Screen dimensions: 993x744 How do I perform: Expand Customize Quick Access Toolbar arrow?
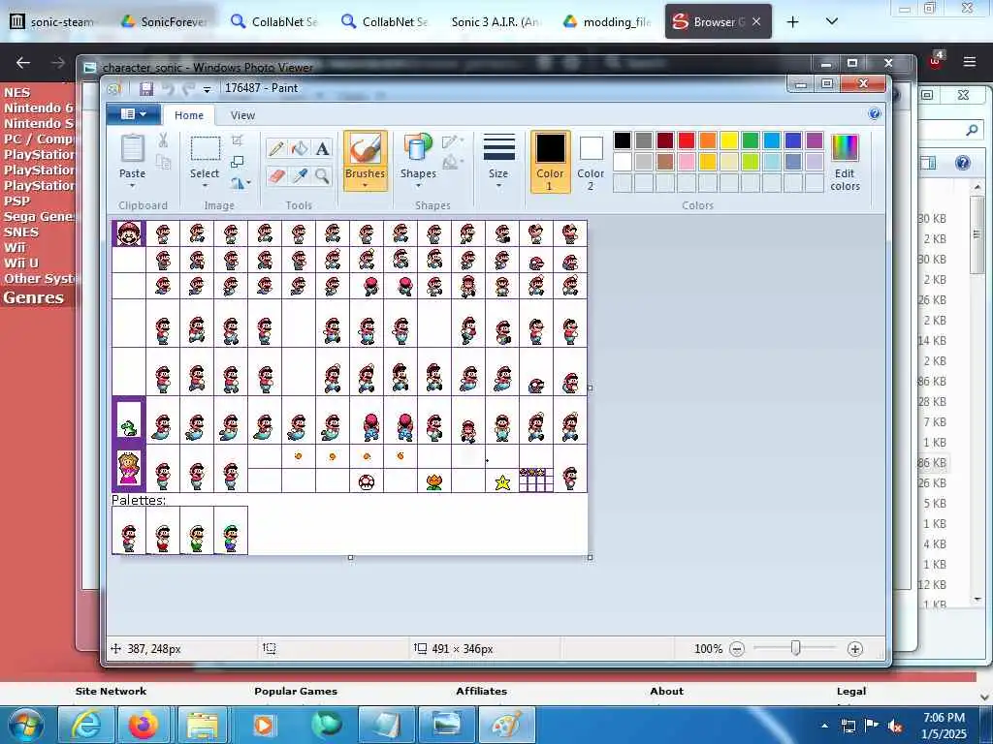click(207, 90)
